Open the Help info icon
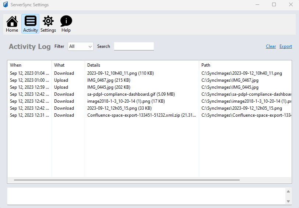This screenshot has height=208, width=299. [66, 24]
